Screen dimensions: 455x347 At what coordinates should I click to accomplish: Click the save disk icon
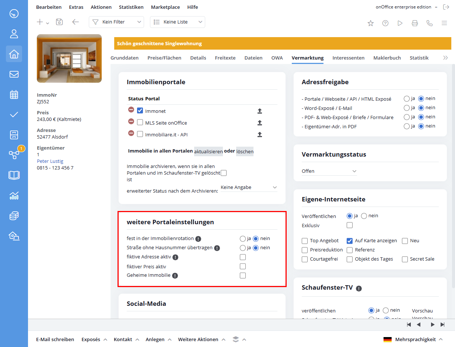click(x=59, y=22)
